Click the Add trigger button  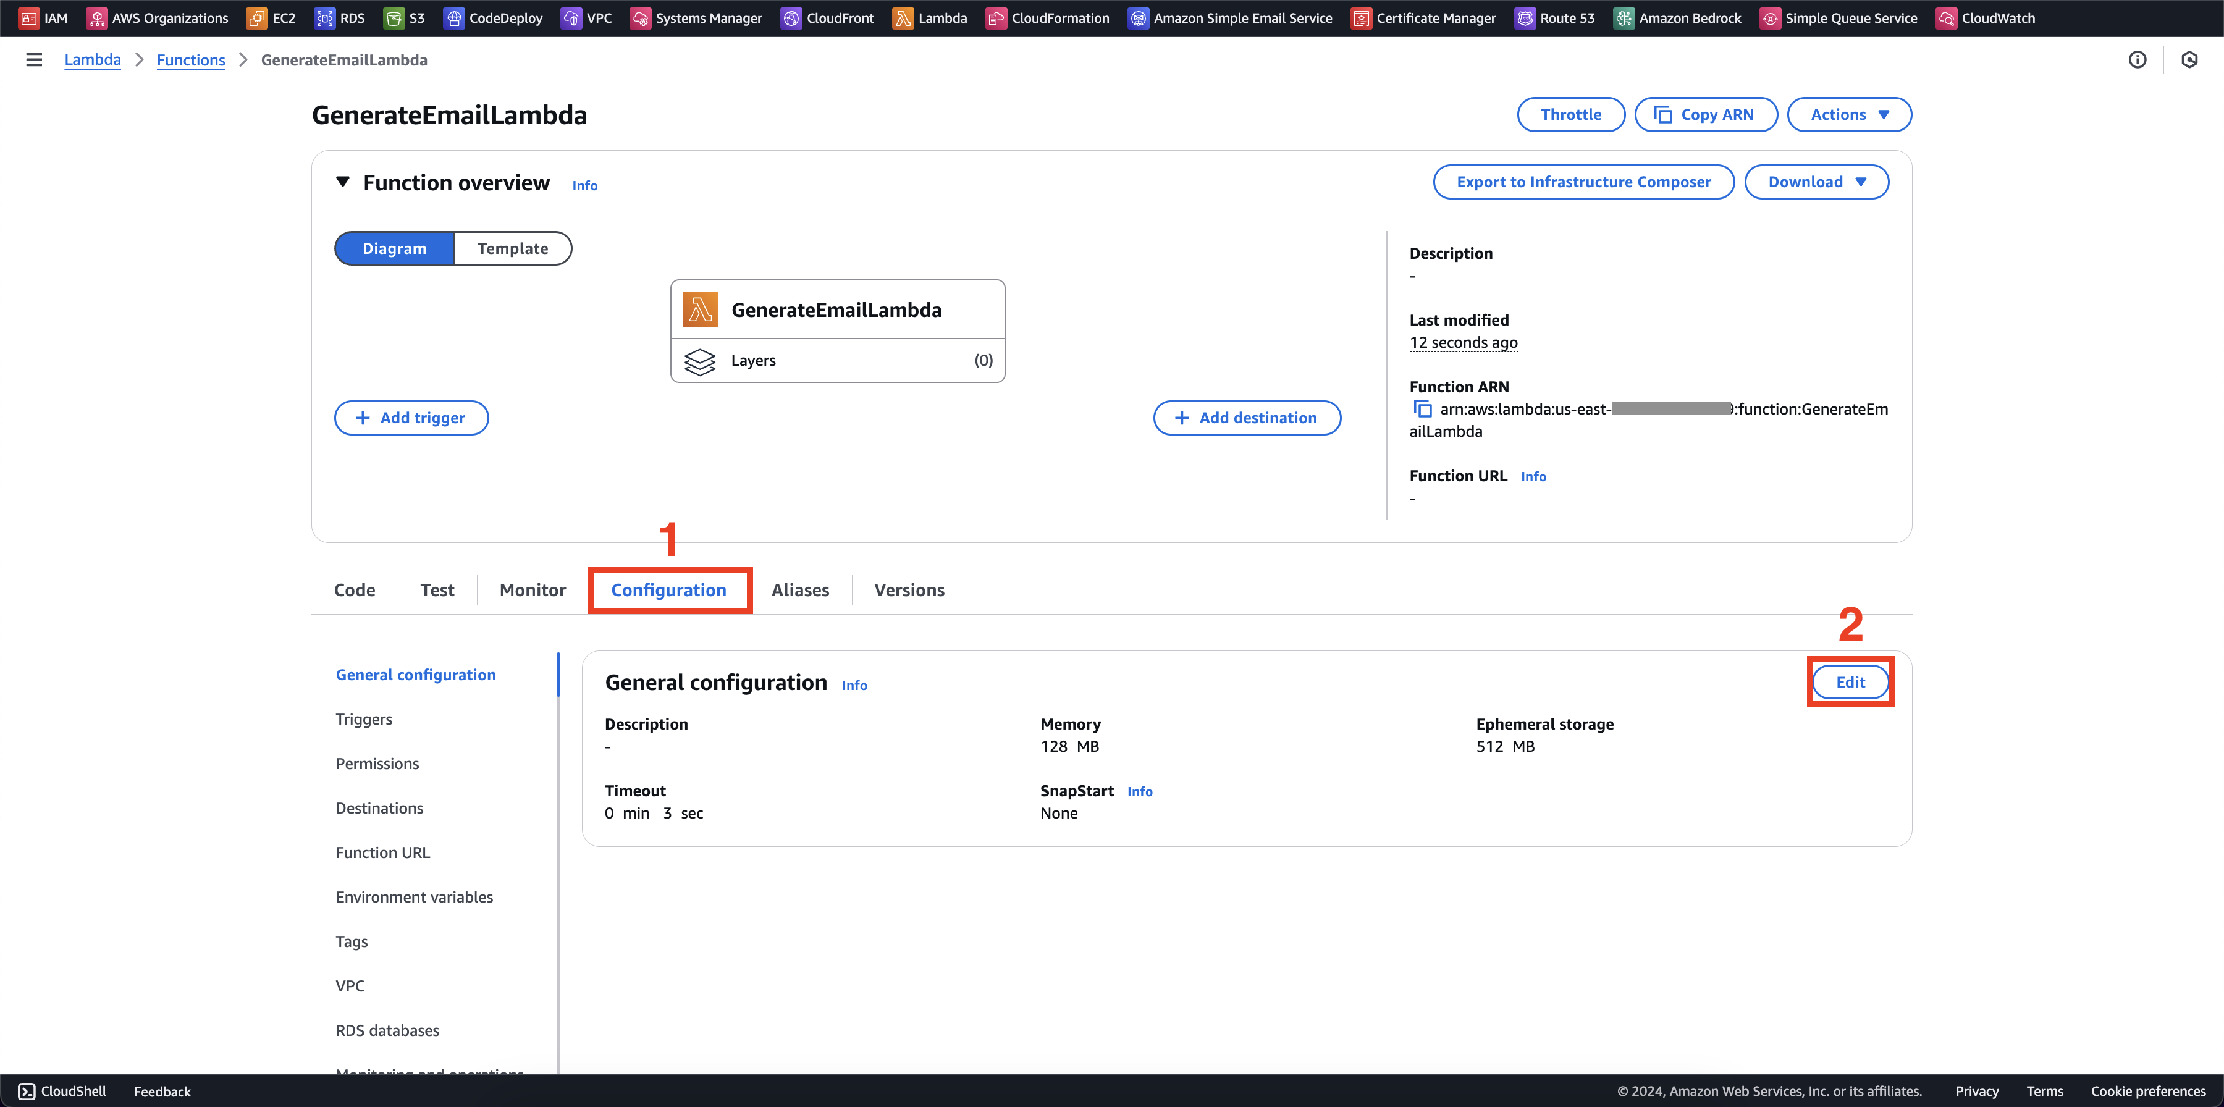coord(411,418)
